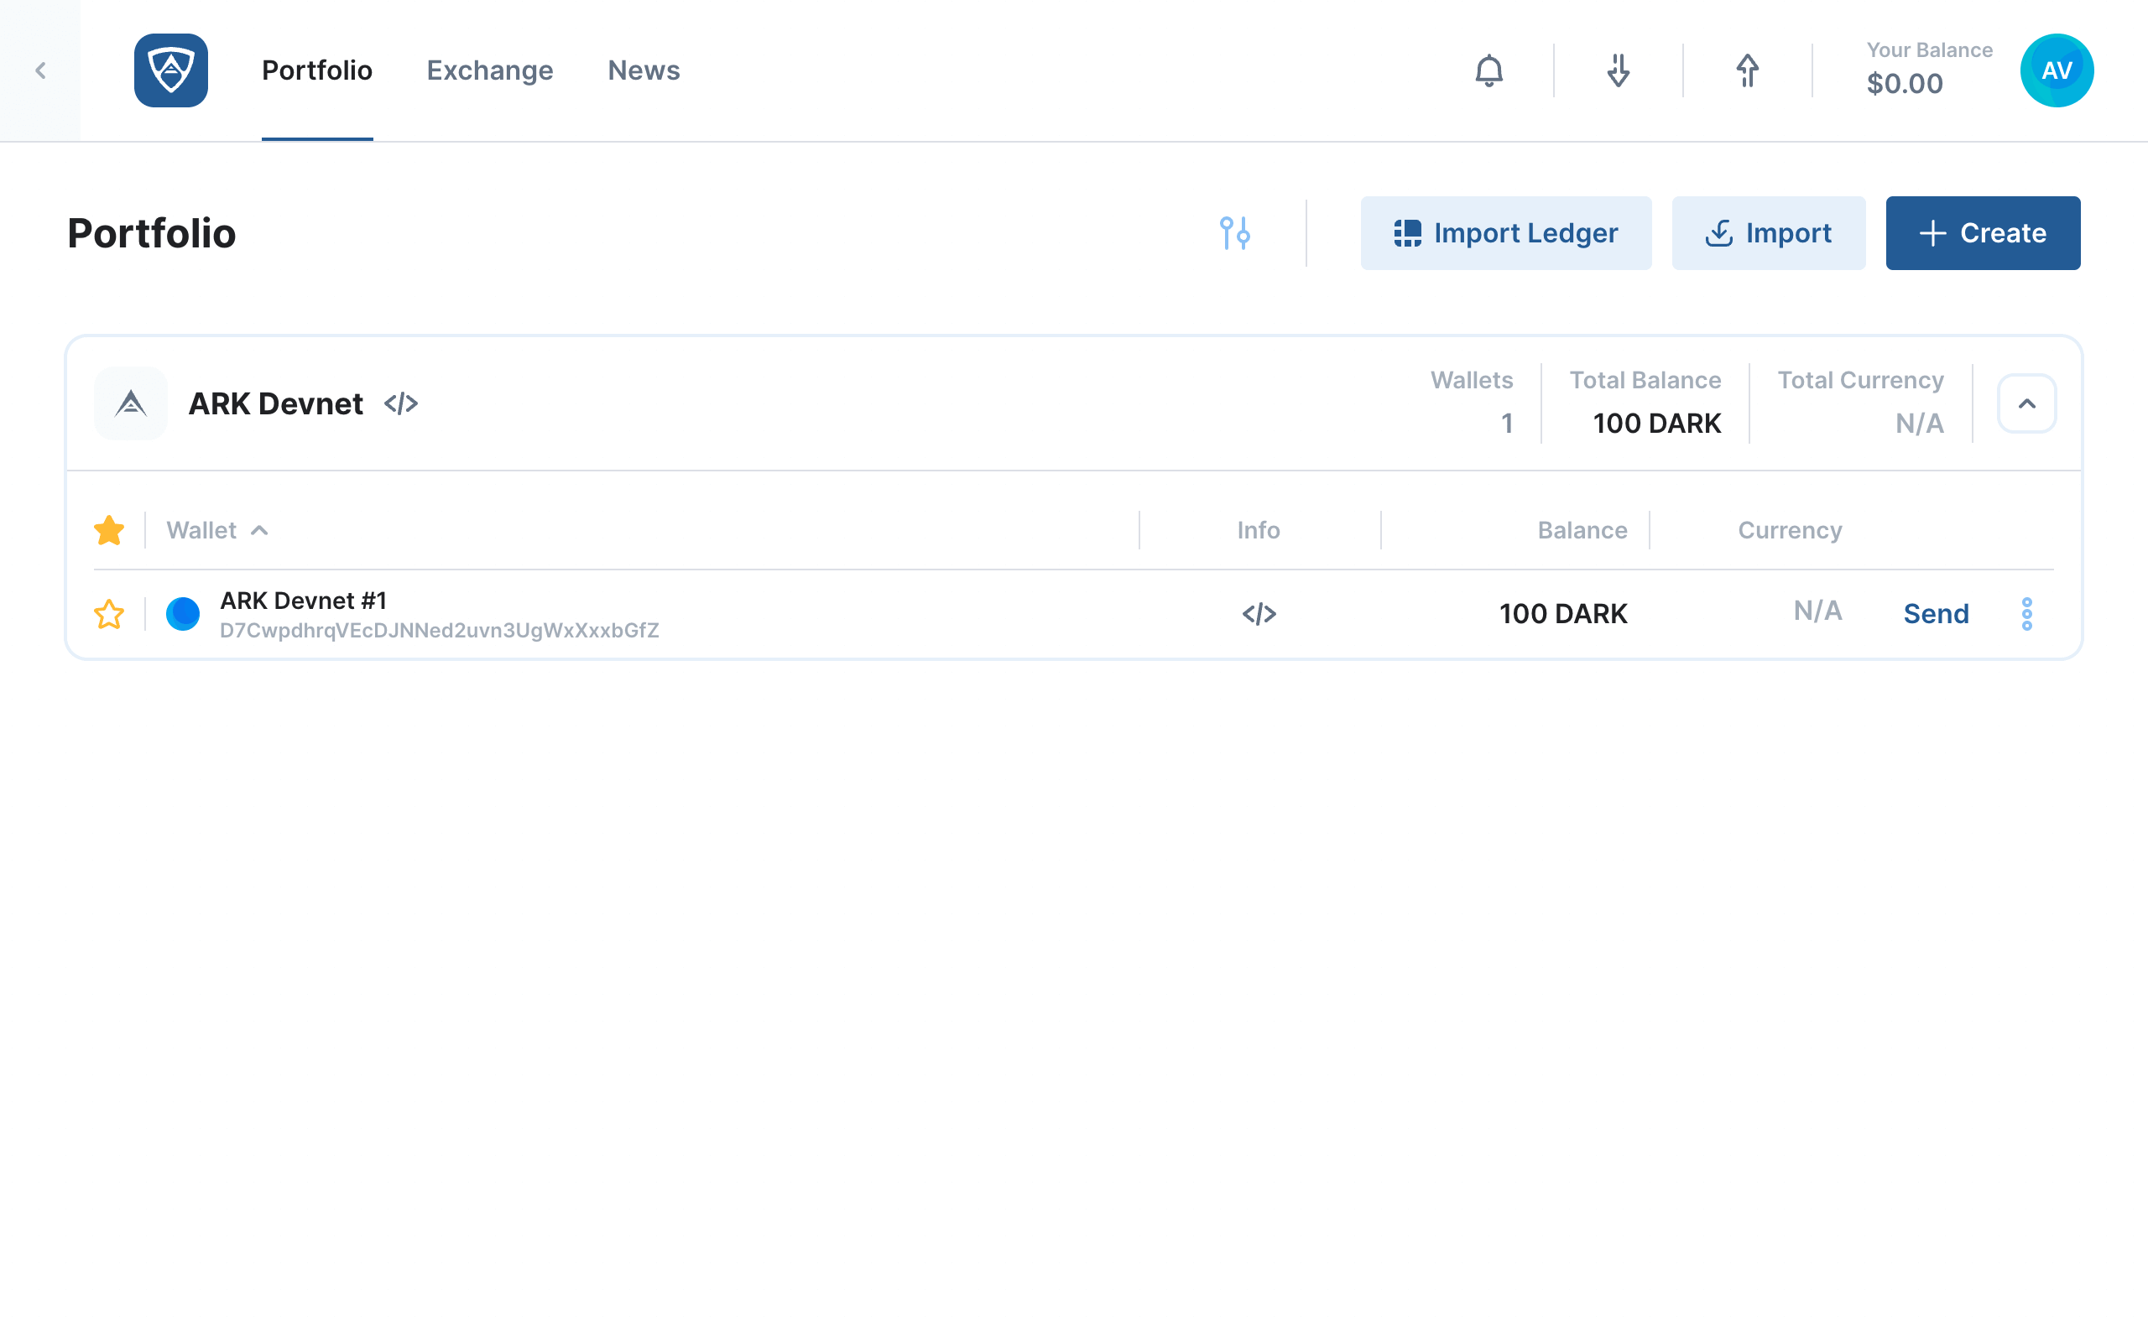Click the Import Ledger button
Screen dimensions: 2148x1342
1505,232
